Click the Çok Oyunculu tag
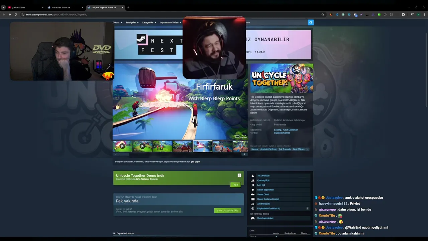 (x=285, y=149)
